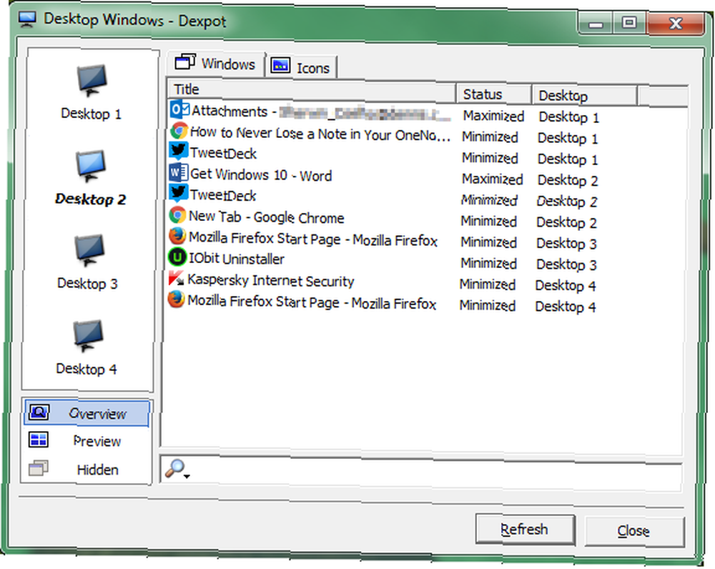Click the Firefox icon on the Desktop 3 row

177,236
